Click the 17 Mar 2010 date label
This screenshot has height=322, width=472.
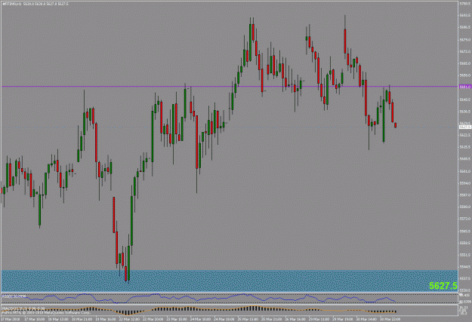(11, 319)
